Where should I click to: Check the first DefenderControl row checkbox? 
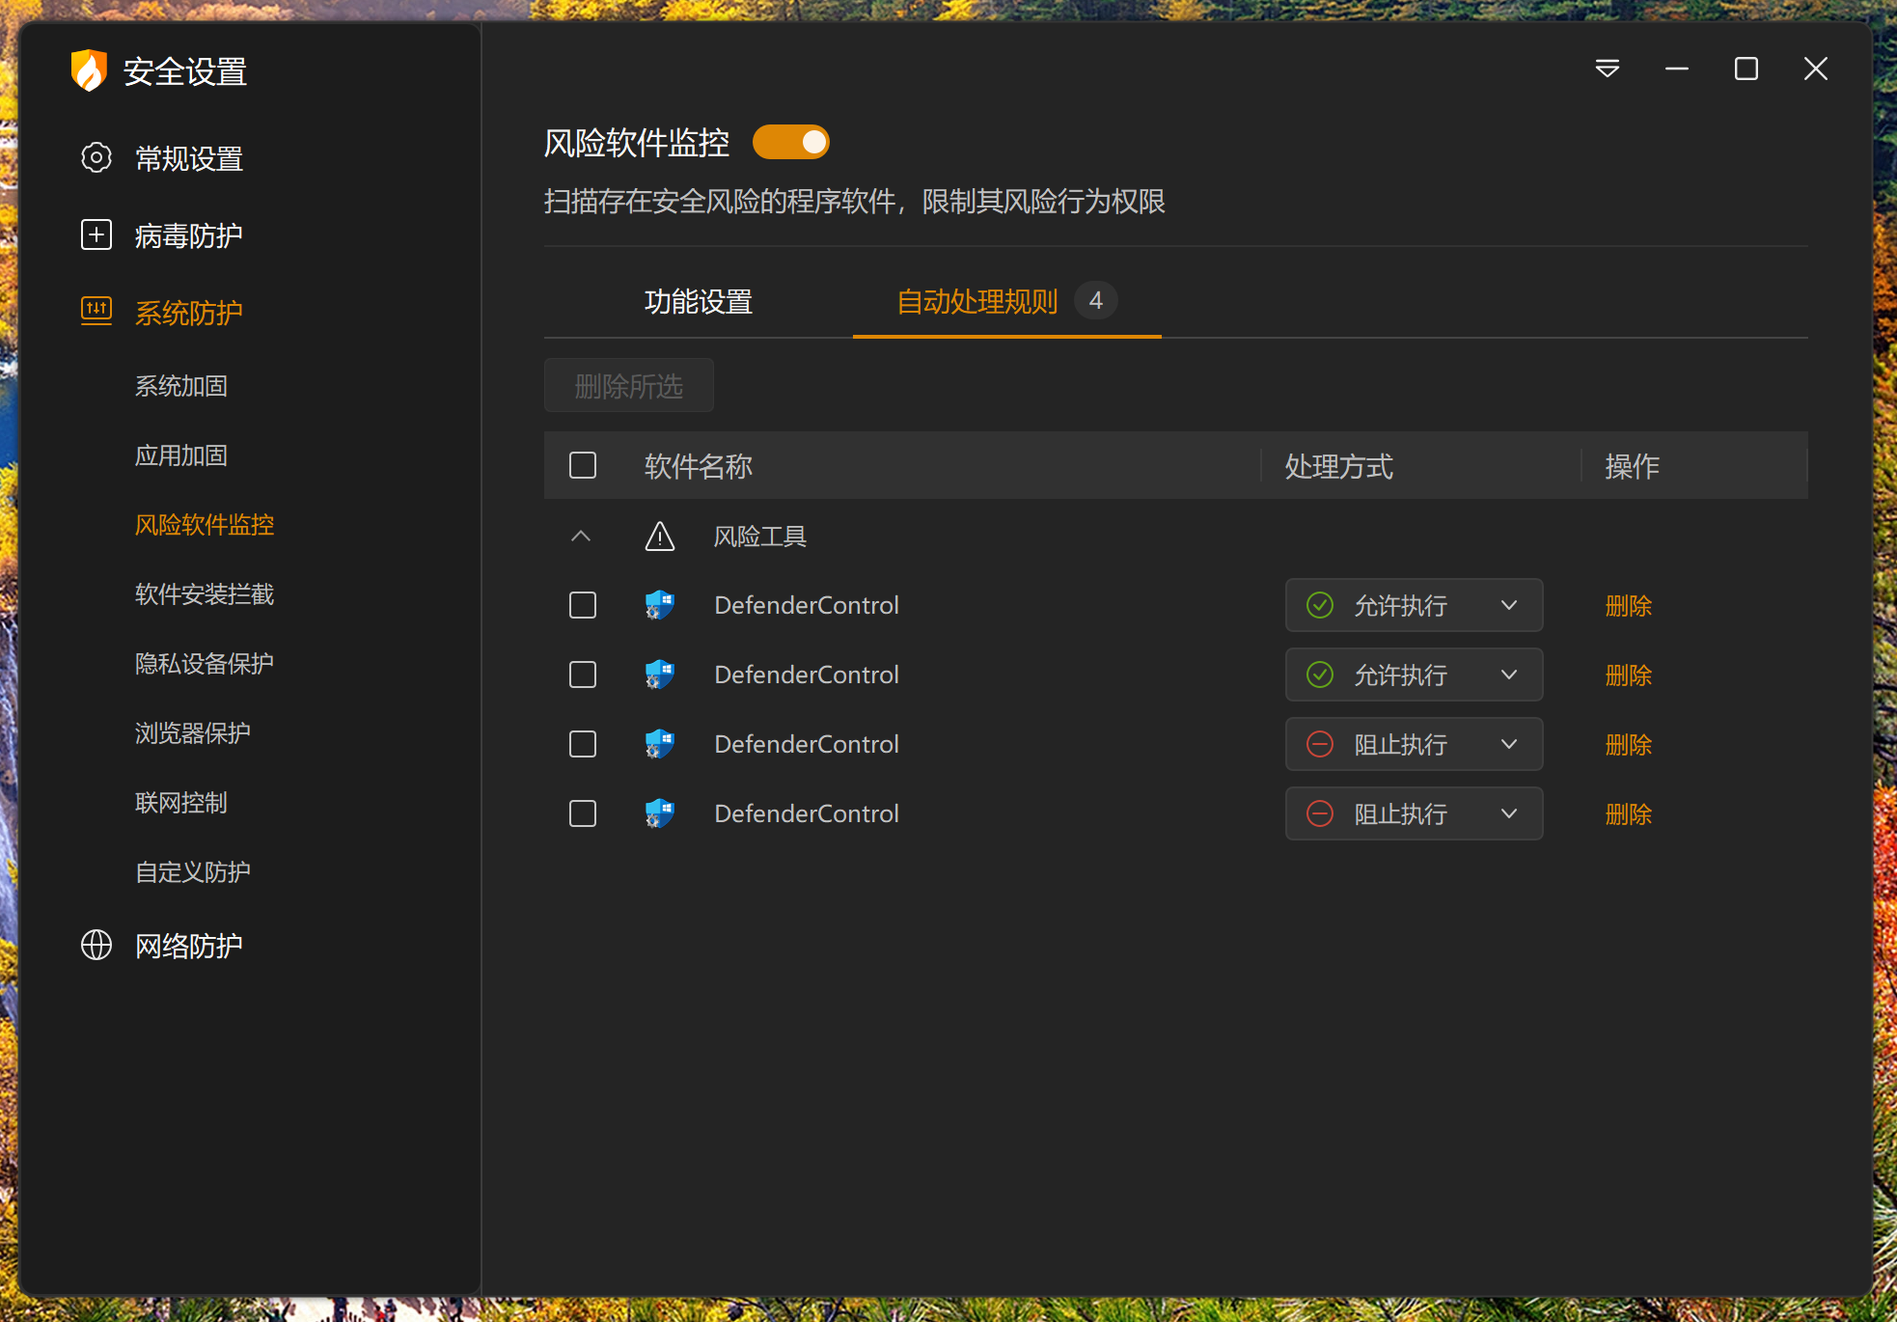[x=583, y=605]
